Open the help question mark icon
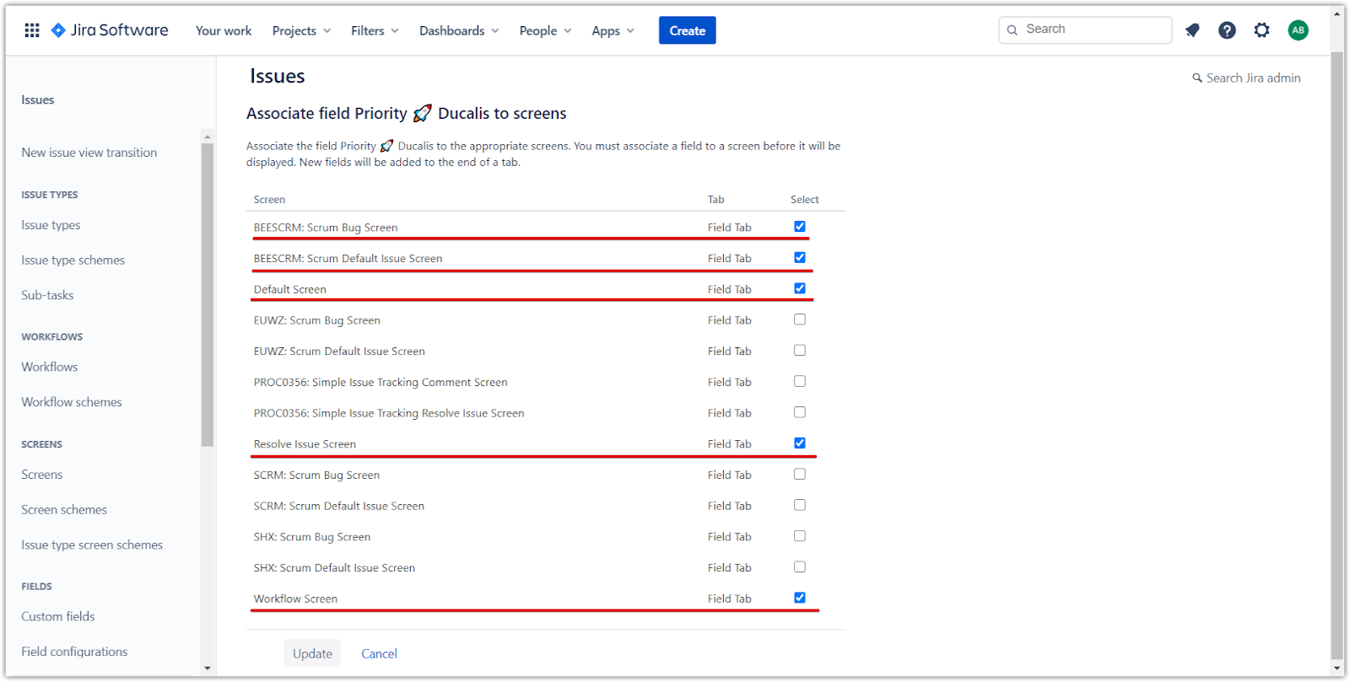The width and height of the screenshot is (1350, 682). point(1227,30)
